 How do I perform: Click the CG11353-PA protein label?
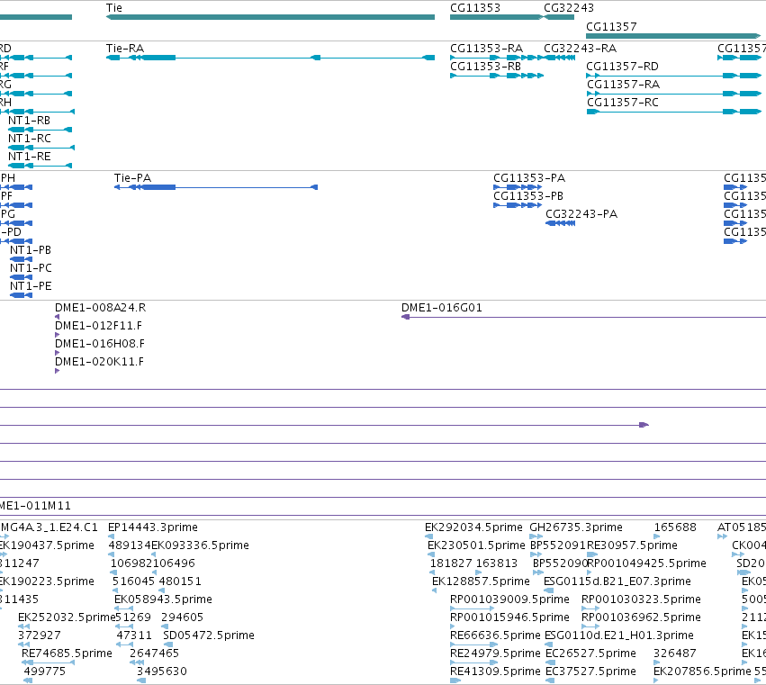(529, 178)
